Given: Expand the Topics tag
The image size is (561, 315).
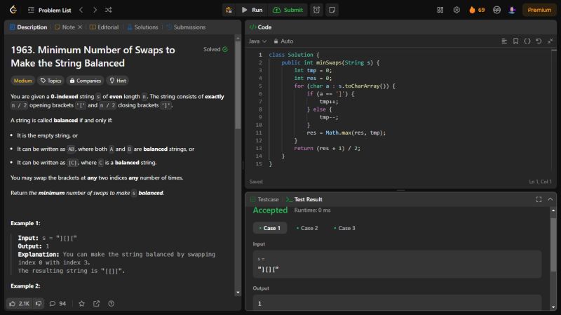Looking at the screenshot, I should [50, 81].
